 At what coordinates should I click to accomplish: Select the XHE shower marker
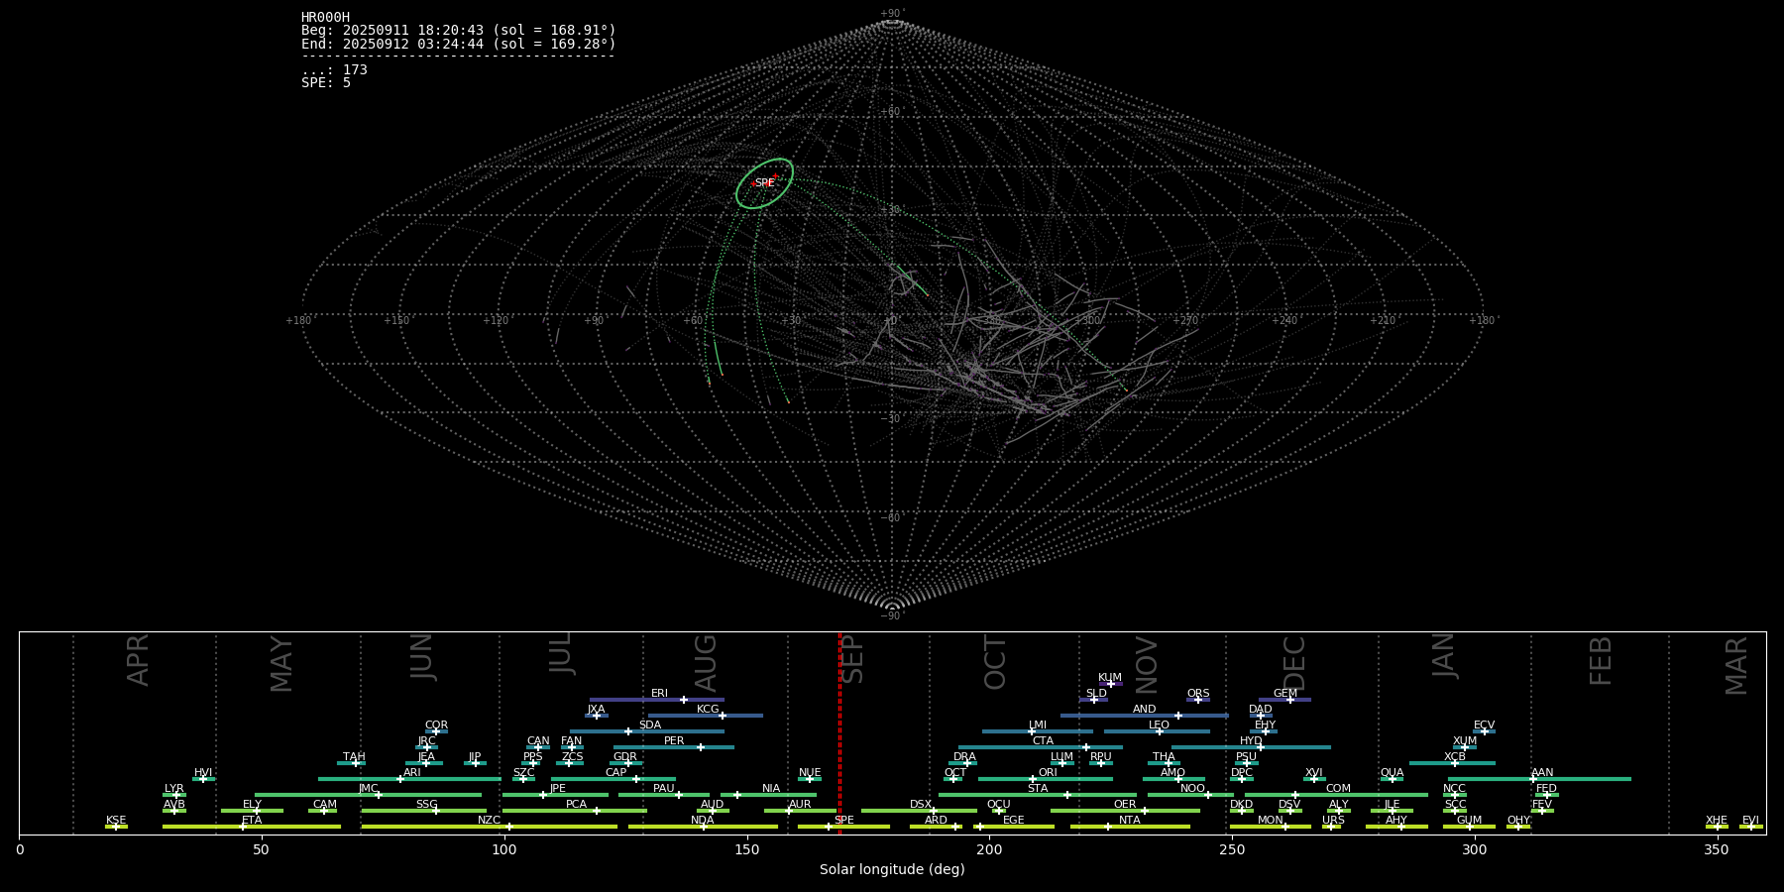pos(1717,827)
